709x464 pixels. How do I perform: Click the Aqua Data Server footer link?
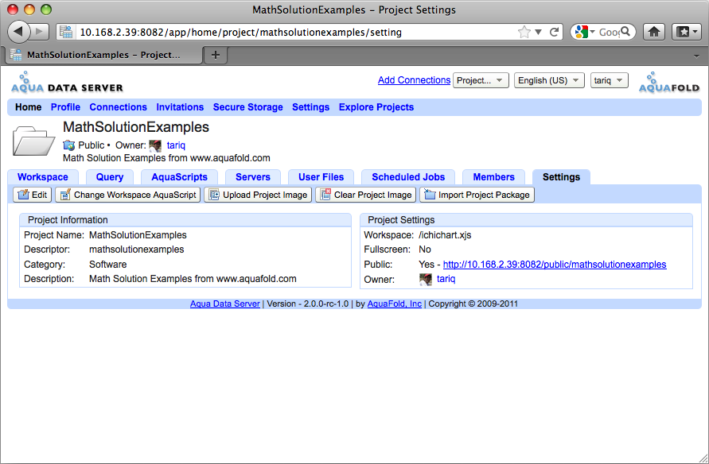224,304
